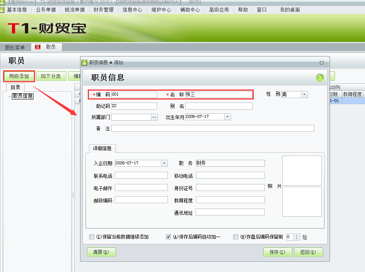Open 窗口 menu

pos(262,10)
